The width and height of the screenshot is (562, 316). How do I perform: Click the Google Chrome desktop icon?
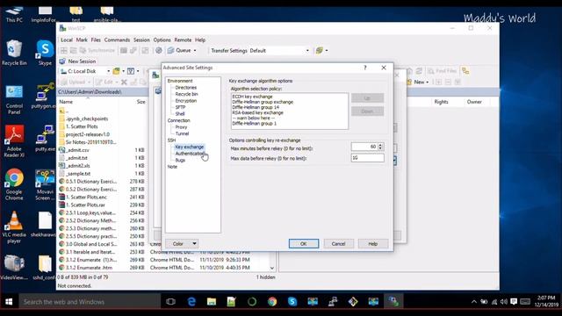click(x=14, y=184)
